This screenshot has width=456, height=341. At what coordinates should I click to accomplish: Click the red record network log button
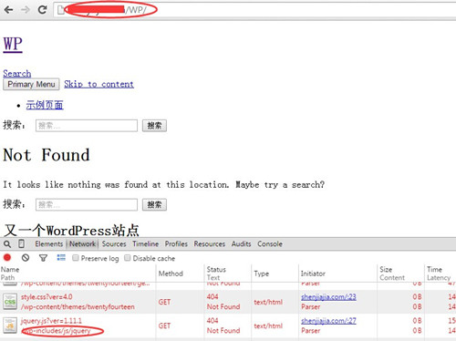click(x=7, y=258)
